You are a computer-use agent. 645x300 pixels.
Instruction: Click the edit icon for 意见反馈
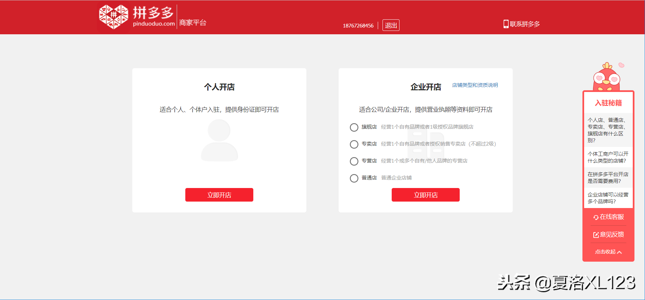pyautogui.click(x=596, y=235)
